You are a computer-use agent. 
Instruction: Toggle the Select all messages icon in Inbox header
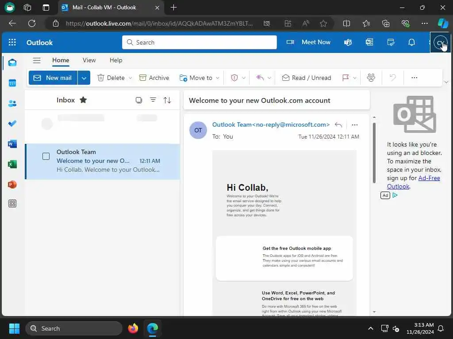pos(138,100)
